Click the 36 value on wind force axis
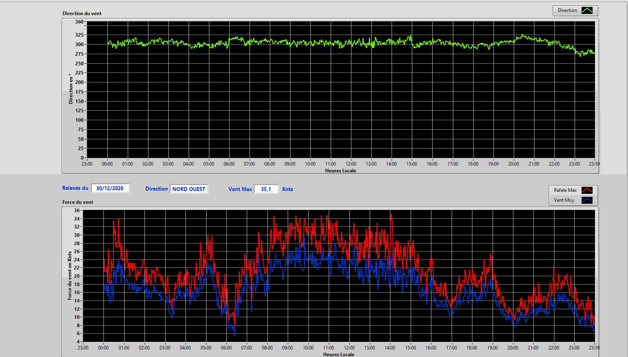 [x=77, y=210]
